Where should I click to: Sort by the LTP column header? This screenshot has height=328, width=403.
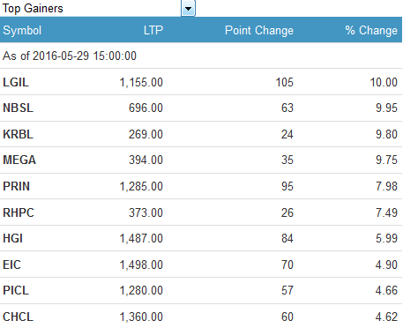[153, 30]
